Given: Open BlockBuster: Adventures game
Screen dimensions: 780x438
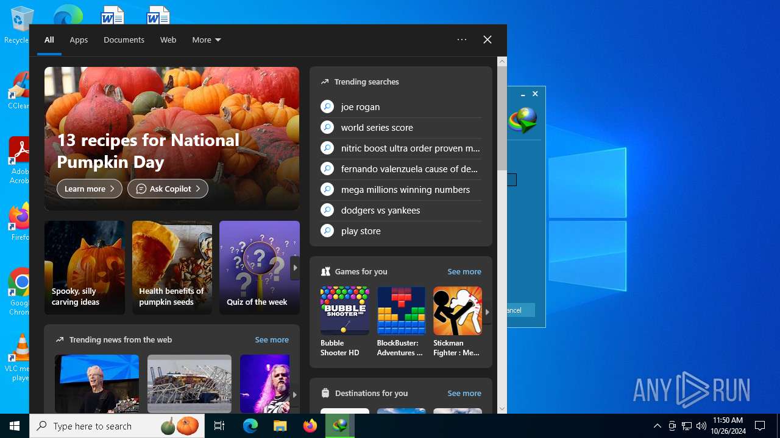Looking at the screenshot, I should point(401,322).
